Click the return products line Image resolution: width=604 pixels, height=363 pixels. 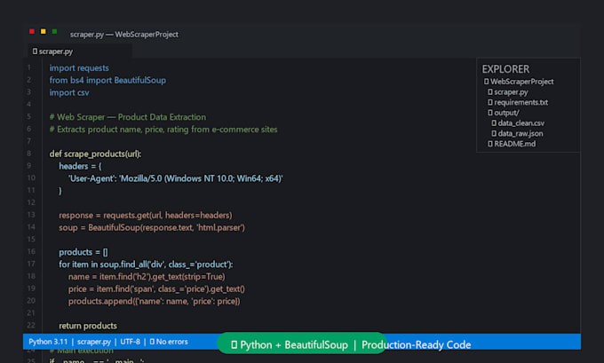88,326
